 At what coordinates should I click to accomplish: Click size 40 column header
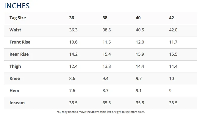click(x=138, y=18)
